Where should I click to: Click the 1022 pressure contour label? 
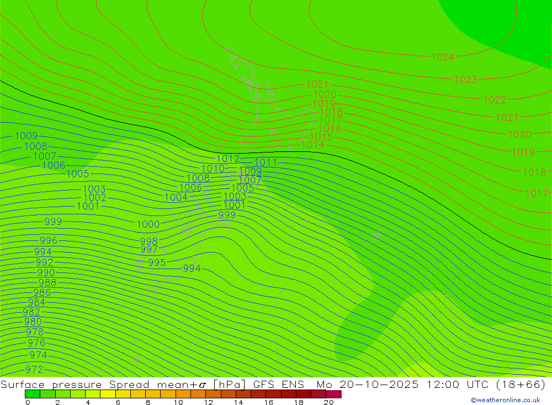tap(495, 100)
